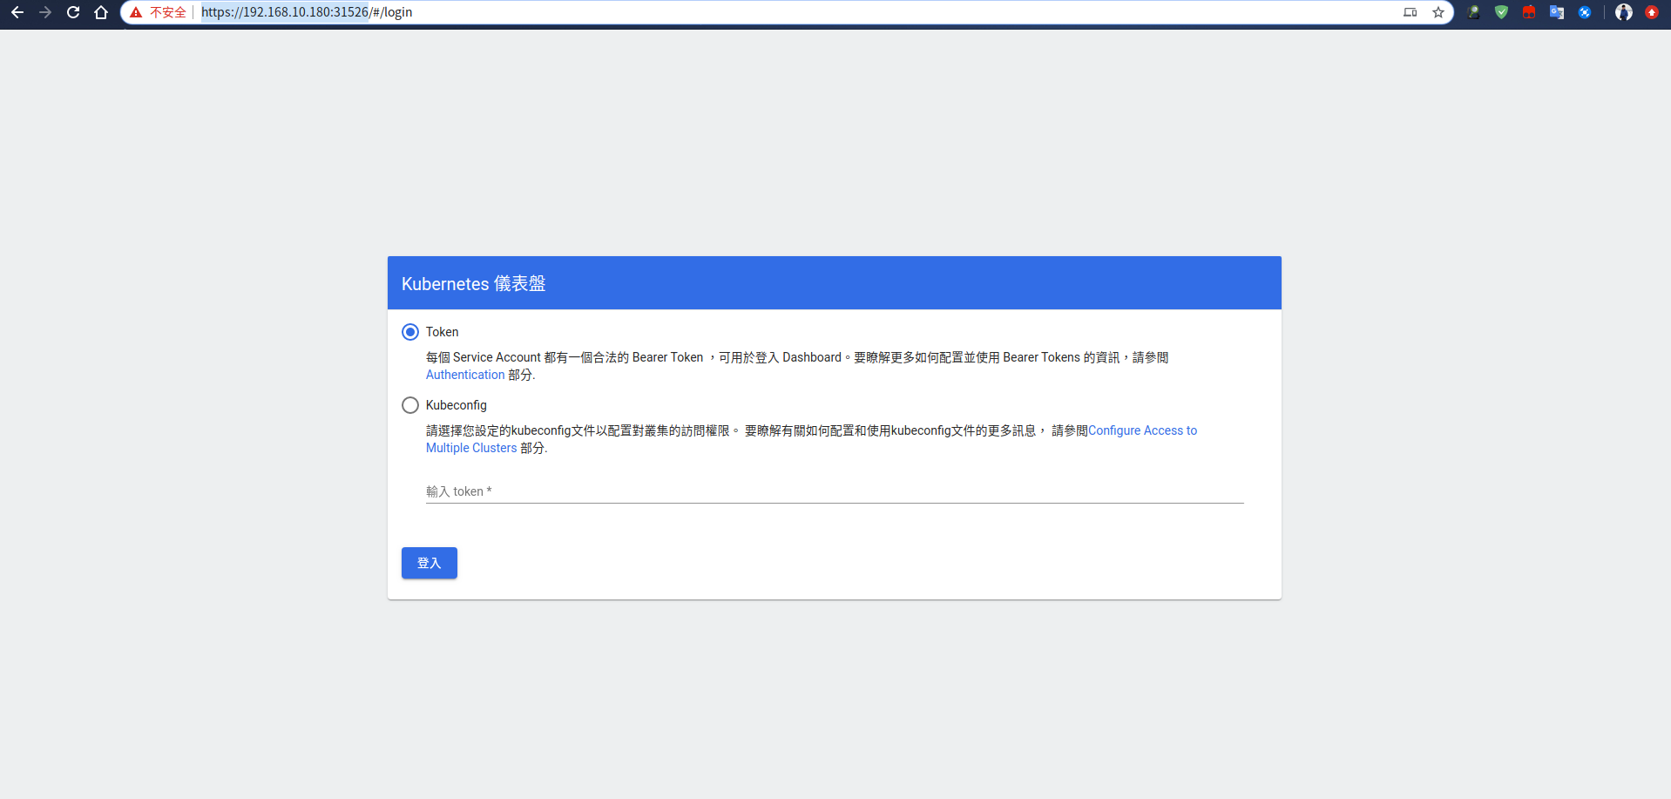The image size is (1671, 799).
Task: Click the forward navigation arrow
Action: [x=45, y=12]
